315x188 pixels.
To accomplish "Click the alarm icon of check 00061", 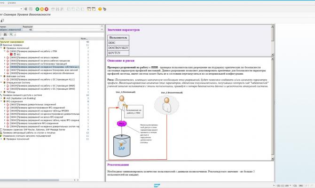I will 8,51.
